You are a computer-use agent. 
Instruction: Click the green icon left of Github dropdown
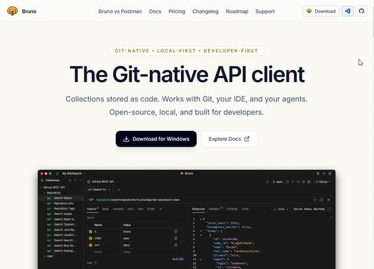[x=309, y=182]
